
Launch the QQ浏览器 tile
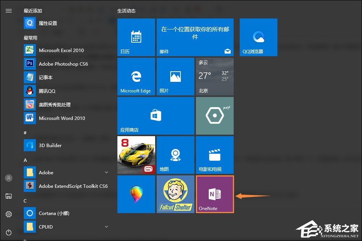point(258,37)
